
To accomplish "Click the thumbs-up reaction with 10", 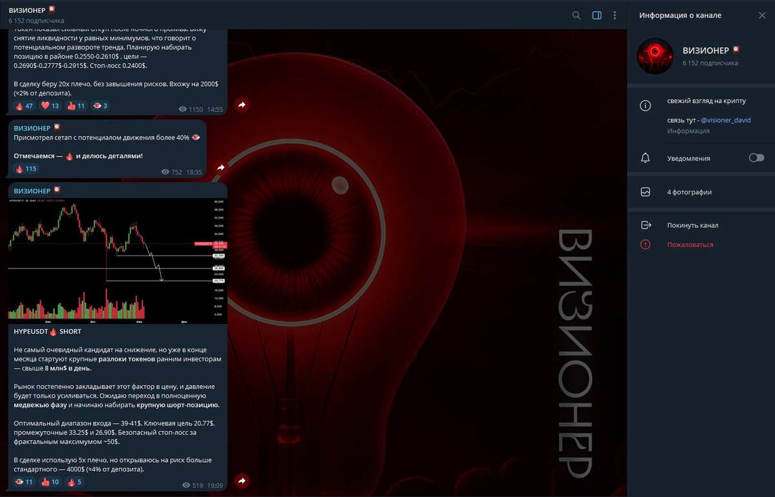I will click(x=50, y=482).
